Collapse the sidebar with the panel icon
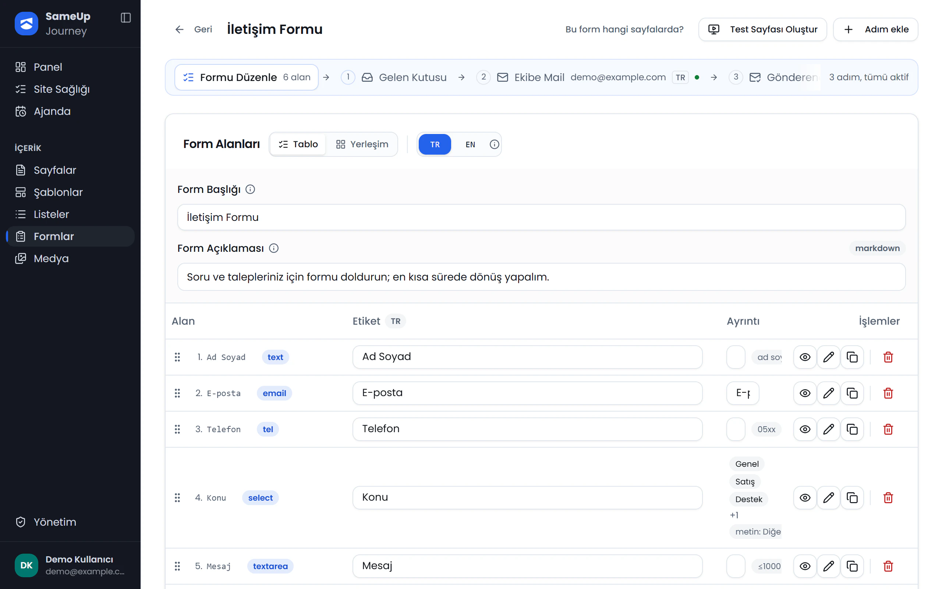Viewport: 942px width, 589px height. click(126, 18)
